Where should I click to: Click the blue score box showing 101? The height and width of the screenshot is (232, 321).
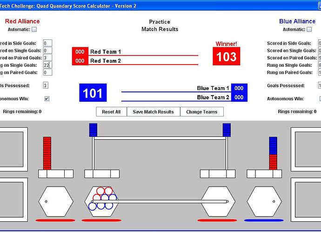pyautogui.click(x=93, y=93)
